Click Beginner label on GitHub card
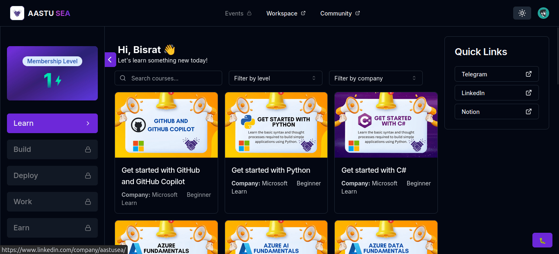Viewport: 559px width, 254px height. 199,195
